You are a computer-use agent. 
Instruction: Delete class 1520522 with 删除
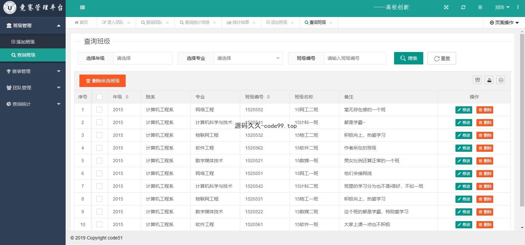(x=485, y=212)
